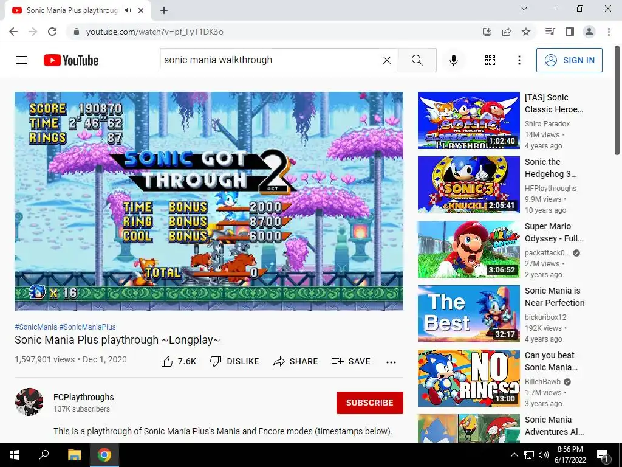Viewport: 622px width, 467px height.
Task: Open the Windows Start menu
Action: tap(15, 455)
